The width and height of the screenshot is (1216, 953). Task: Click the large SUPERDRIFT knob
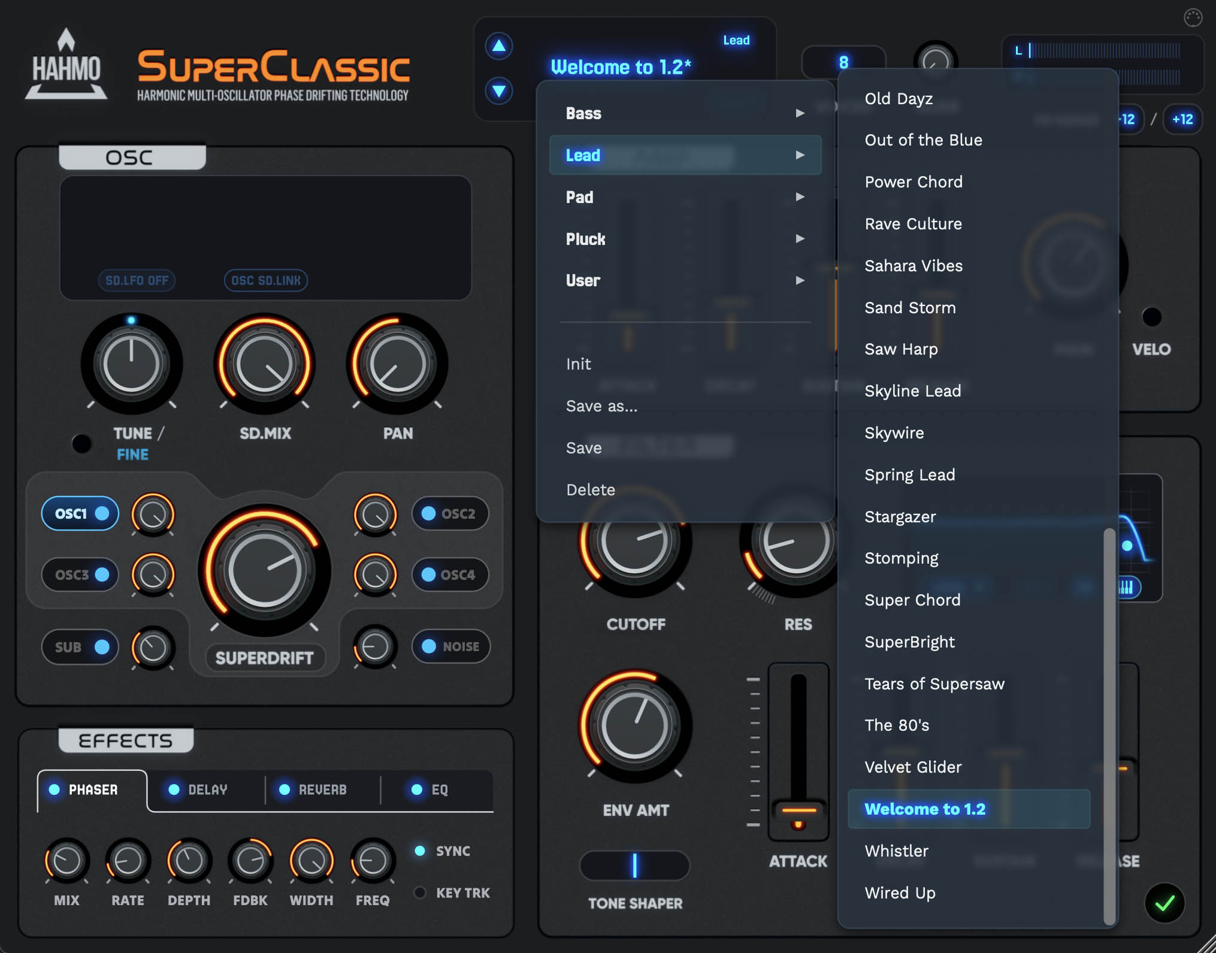(x=264, y=570)
